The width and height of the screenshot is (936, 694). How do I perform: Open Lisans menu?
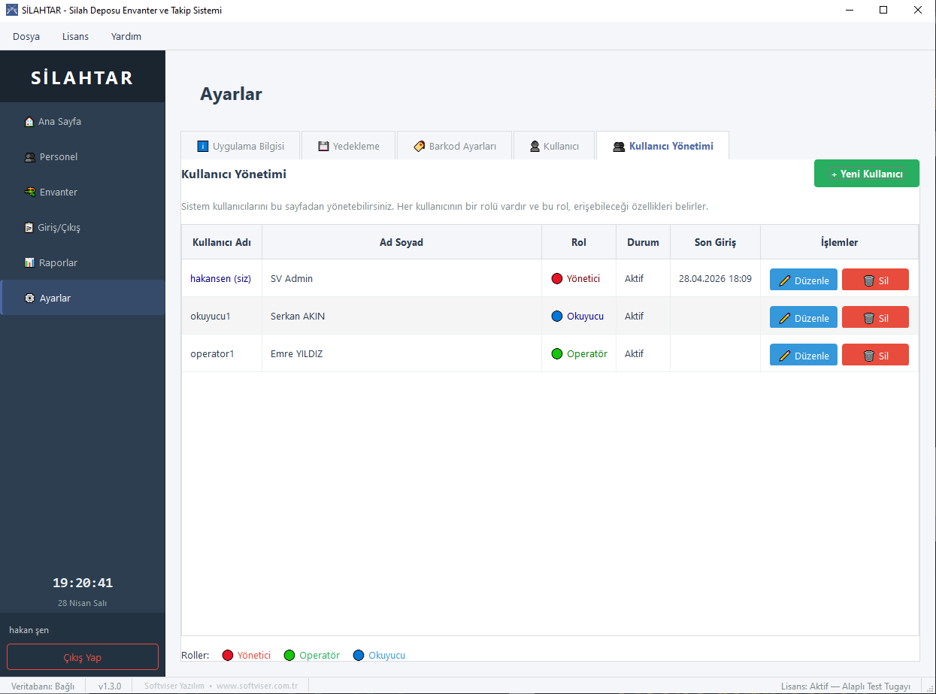click(x=75, y=36)
